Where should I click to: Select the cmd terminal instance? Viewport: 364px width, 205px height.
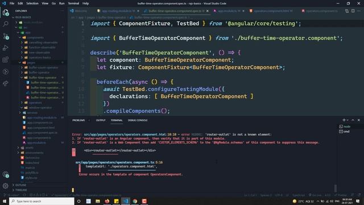click(345, 132)
